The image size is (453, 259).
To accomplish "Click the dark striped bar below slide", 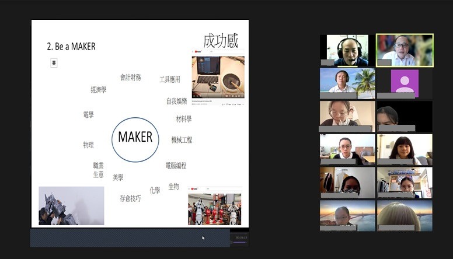I will coord(128,237).
